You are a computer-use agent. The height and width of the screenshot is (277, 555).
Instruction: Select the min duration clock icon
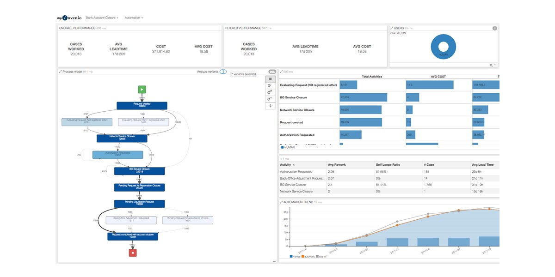tap(271, 99)
